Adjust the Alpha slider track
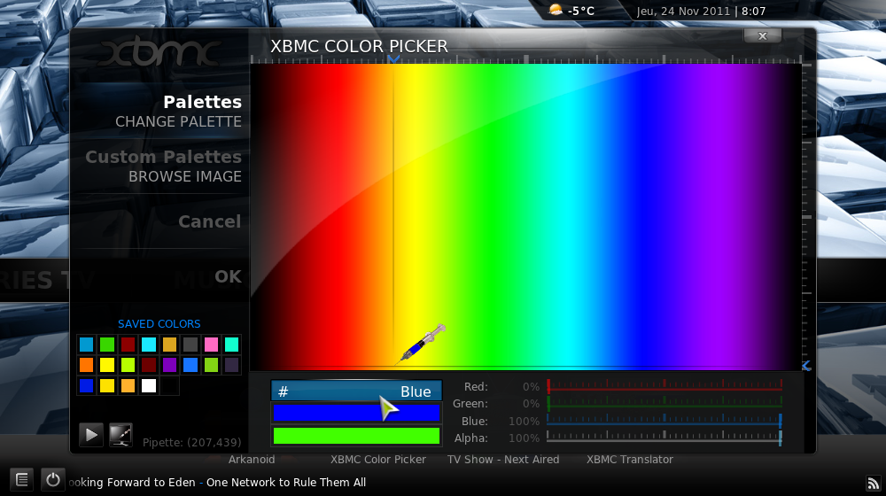The height and width of the screenshot is (496, 886). [664, 438]
